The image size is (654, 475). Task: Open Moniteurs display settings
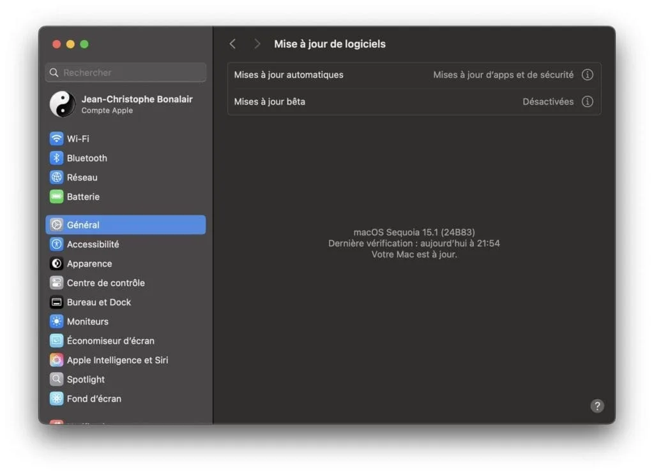(88, 321)
